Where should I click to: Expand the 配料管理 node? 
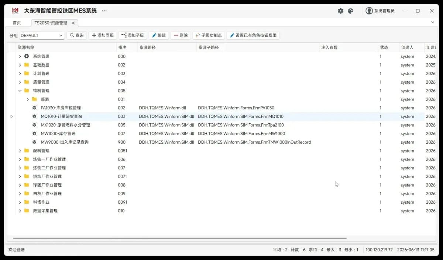click(20, 151)
